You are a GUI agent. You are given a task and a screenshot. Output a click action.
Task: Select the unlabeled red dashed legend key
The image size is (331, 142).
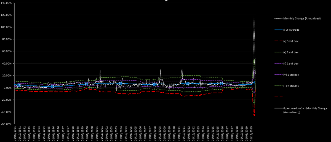(x=279, y=97)
